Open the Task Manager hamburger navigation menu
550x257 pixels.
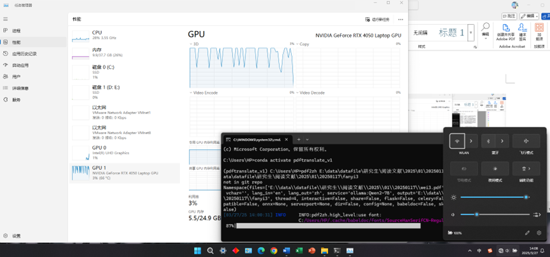[5, 19]
